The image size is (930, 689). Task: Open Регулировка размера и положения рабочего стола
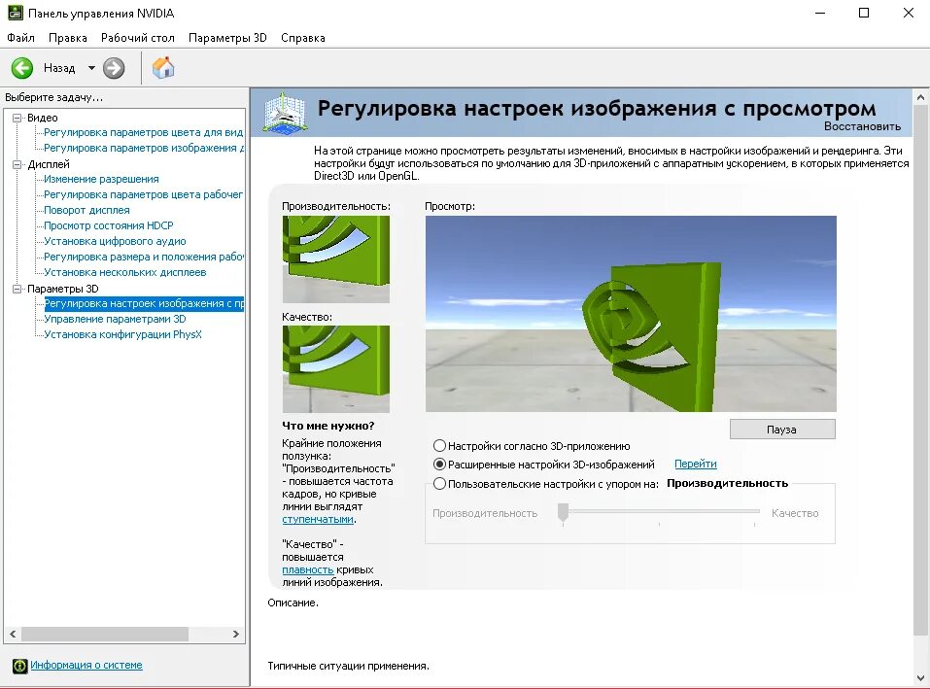144,257
